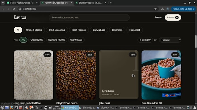Open the system start menu icon
The width and height of the screenshot is (197, 110).
point(2,108)
